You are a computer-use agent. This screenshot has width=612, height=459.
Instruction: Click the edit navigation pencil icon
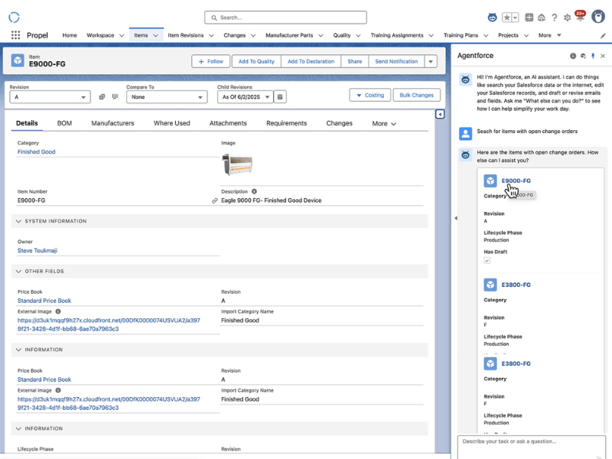tap(603, 35)
